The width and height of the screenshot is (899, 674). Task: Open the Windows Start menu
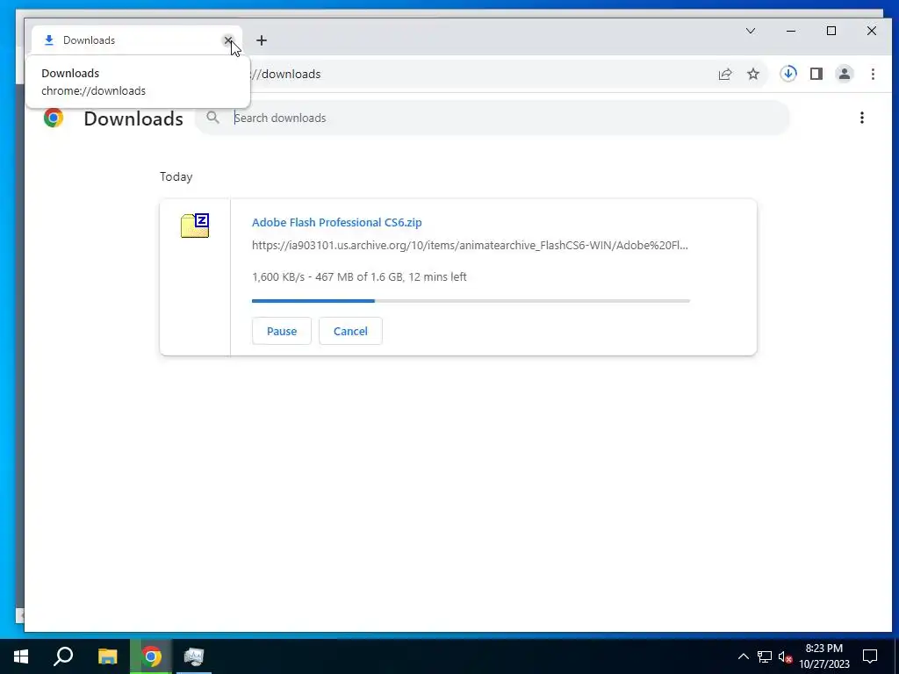tap(21, 656)
